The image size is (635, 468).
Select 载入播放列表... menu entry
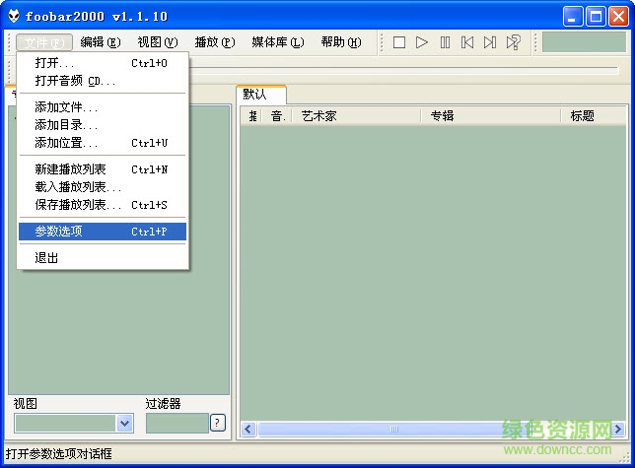point(103,187)
